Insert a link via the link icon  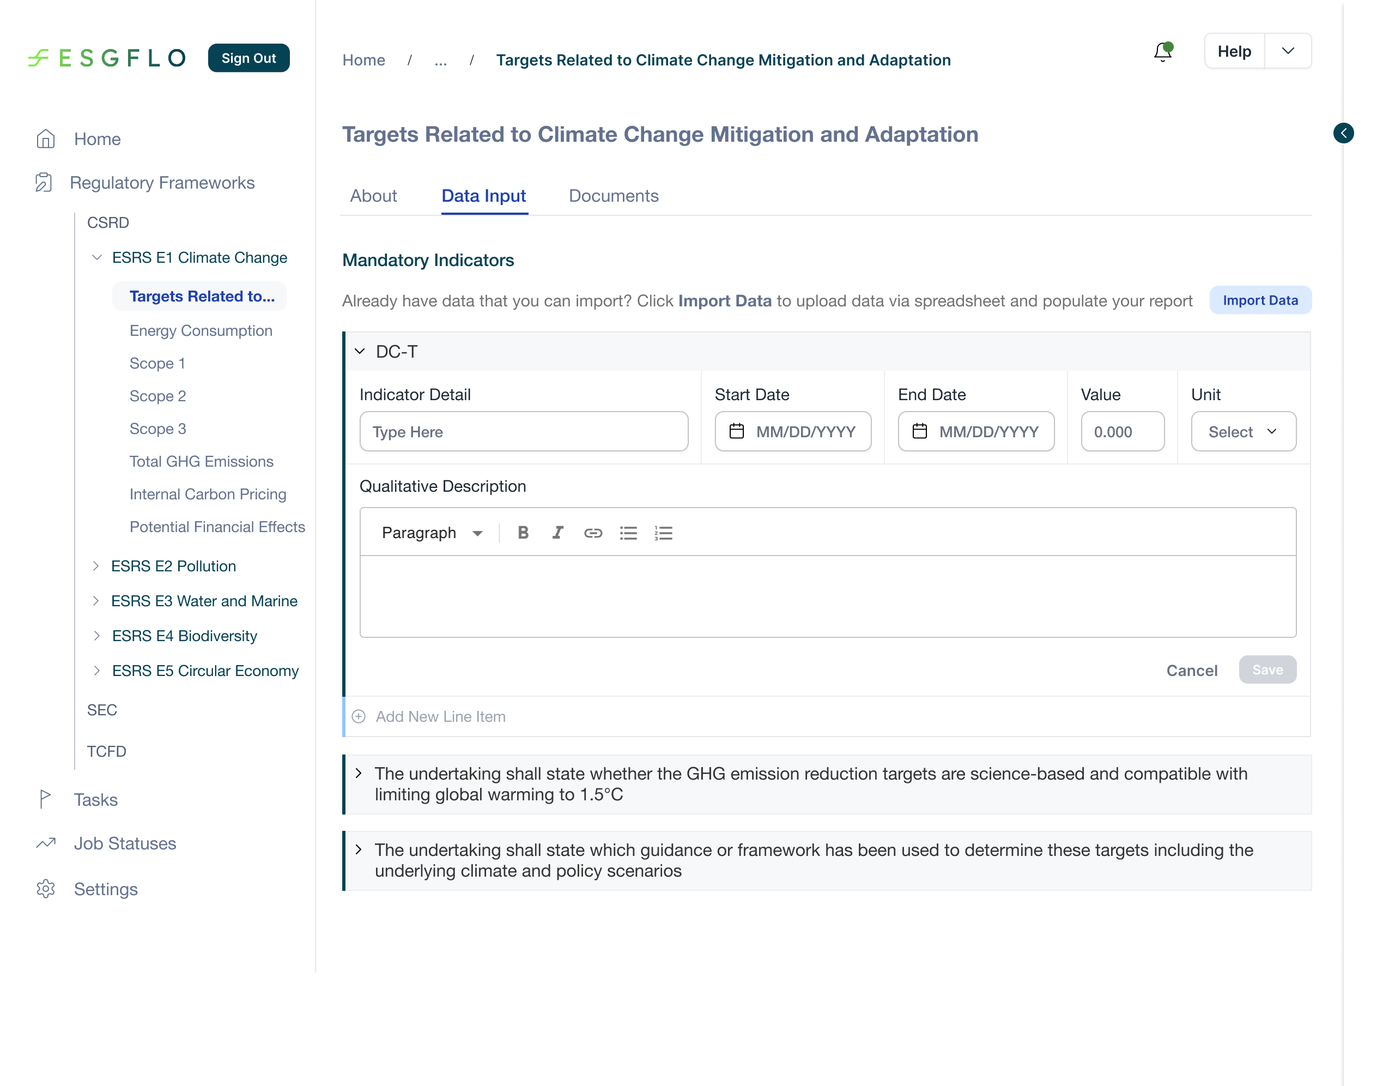(593, 533)
